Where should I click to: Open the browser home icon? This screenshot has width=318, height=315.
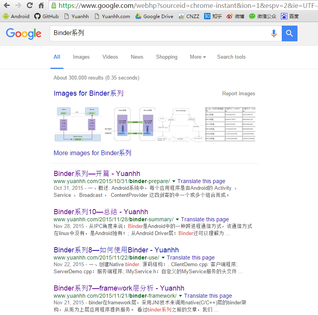pyautogui.click(x=41, y=5)
